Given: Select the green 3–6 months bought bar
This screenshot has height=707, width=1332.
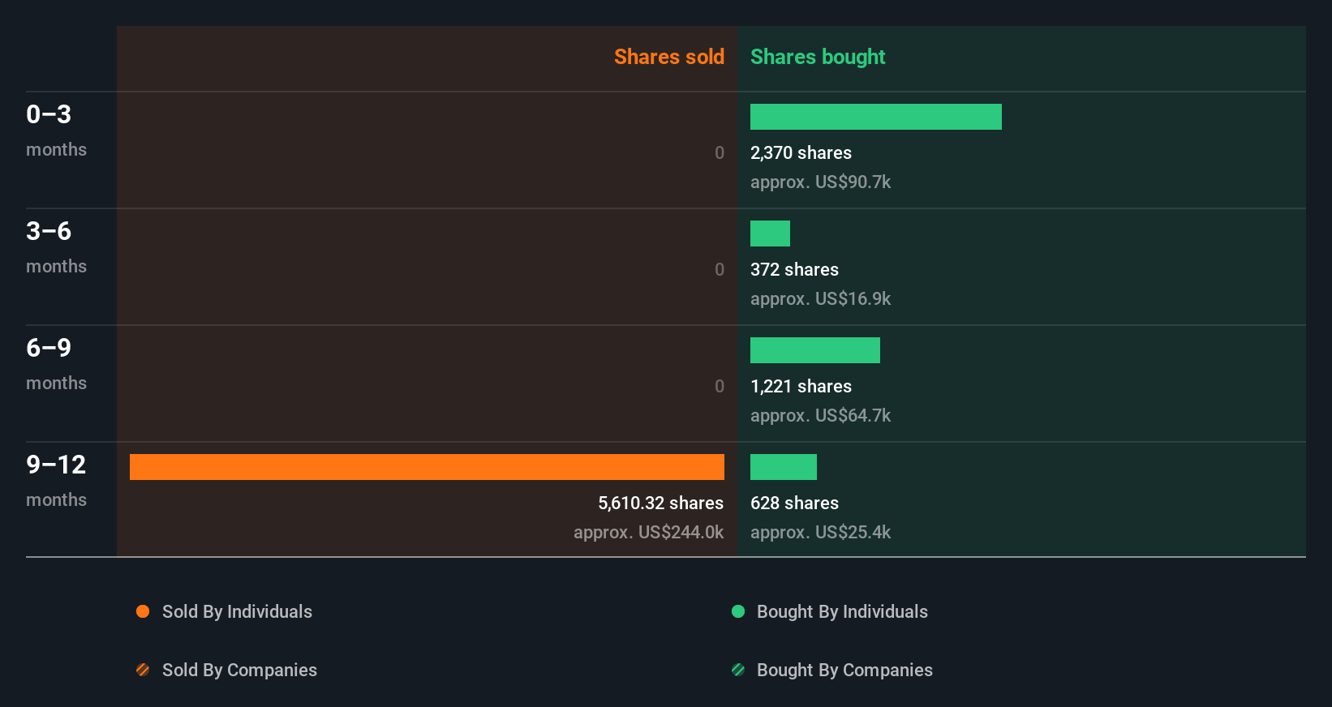Looking at the screenshot, I should (770, 234).
